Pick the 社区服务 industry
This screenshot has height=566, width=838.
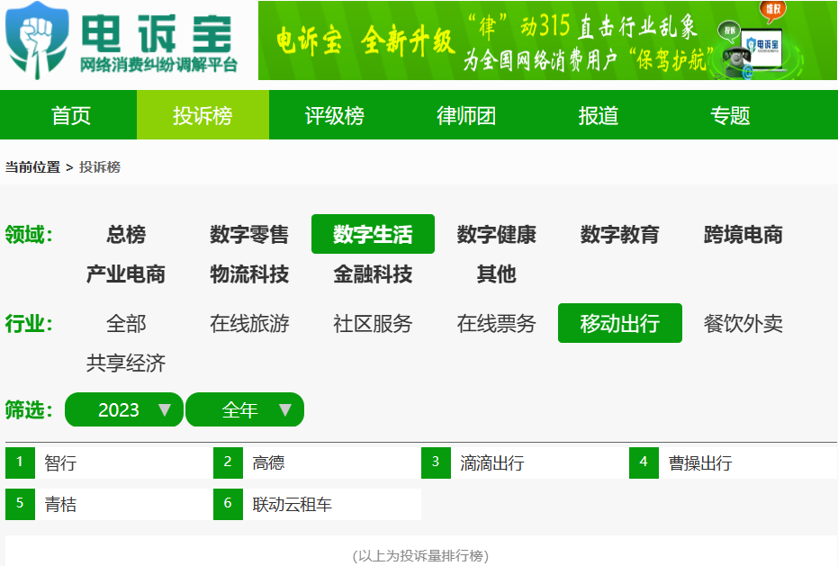tap(373, 323)
